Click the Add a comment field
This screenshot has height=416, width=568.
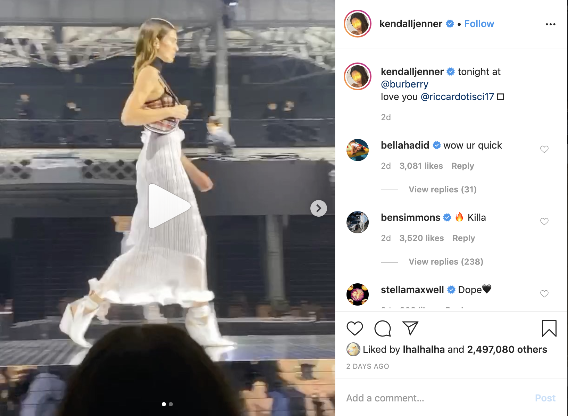coord(437,398)
